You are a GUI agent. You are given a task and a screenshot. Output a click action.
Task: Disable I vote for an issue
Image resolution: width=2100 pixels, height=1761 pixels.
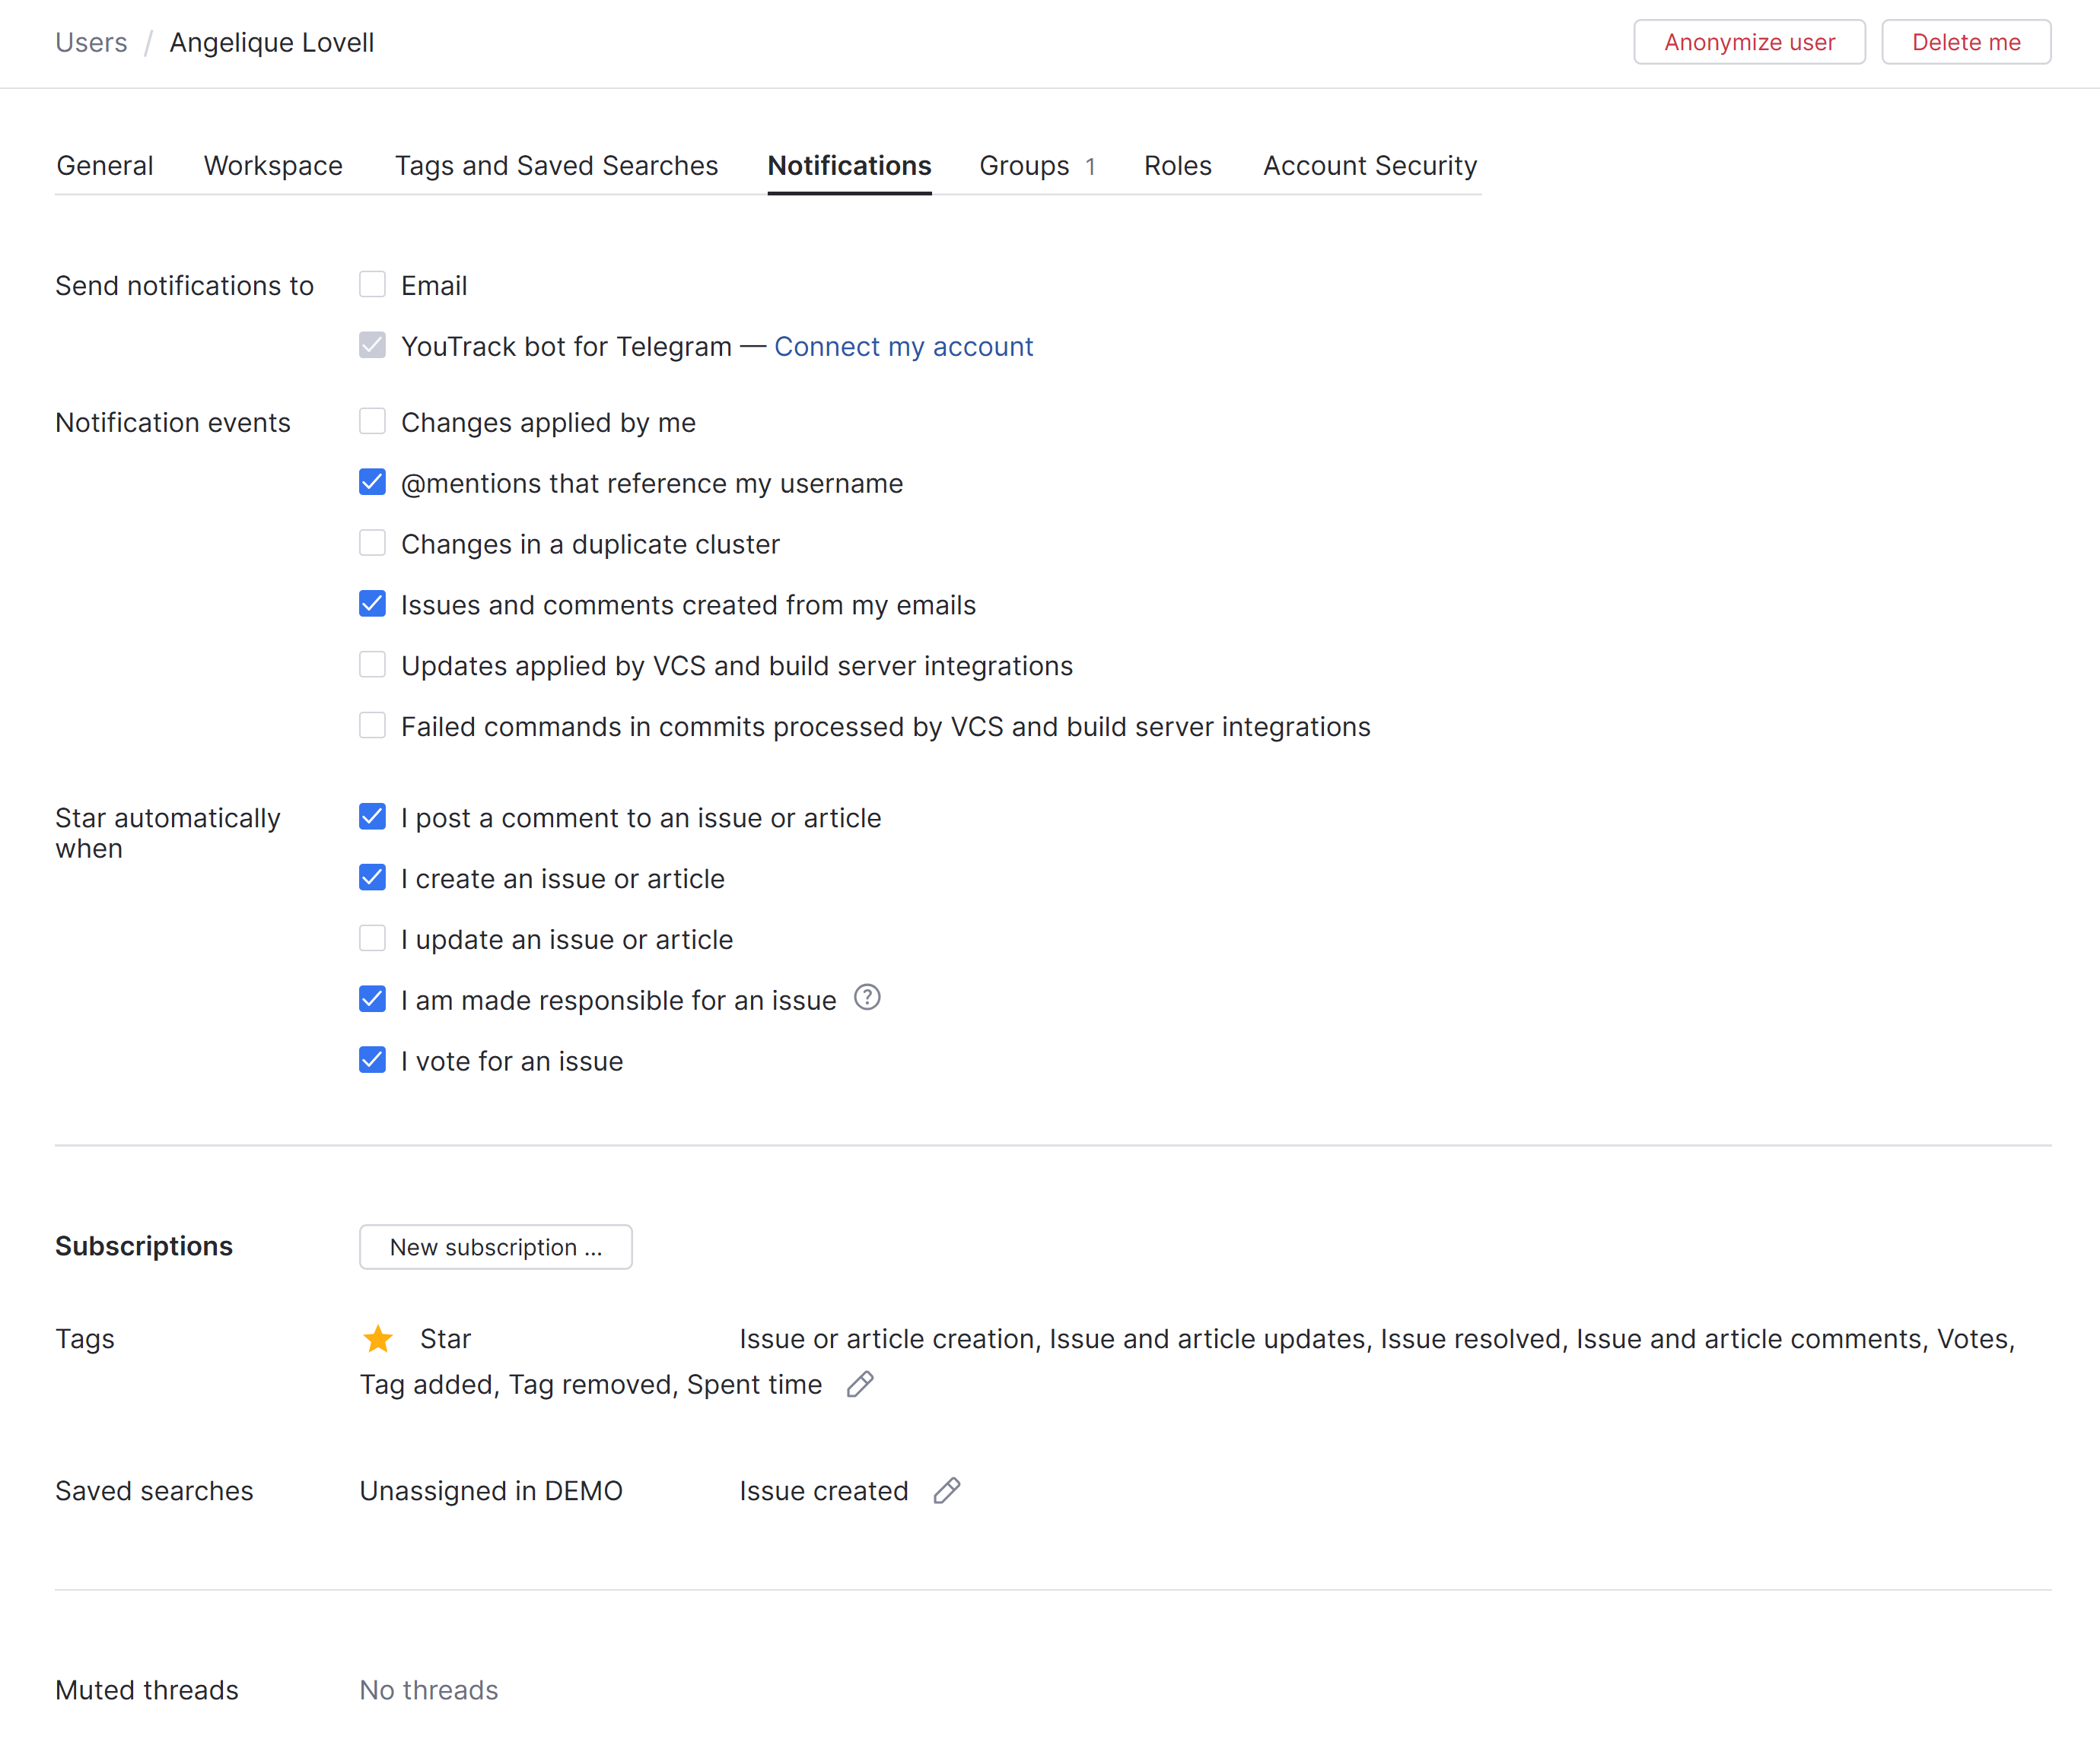372,1061
